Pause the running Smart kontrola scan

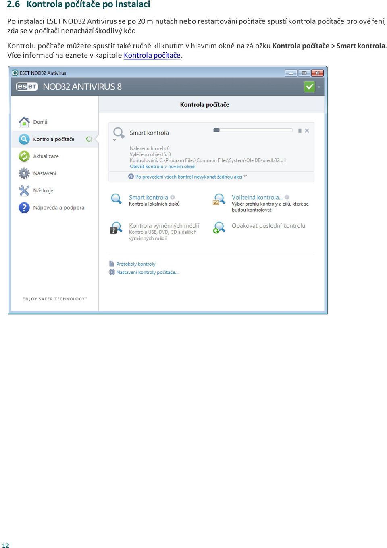click(300, 131)
